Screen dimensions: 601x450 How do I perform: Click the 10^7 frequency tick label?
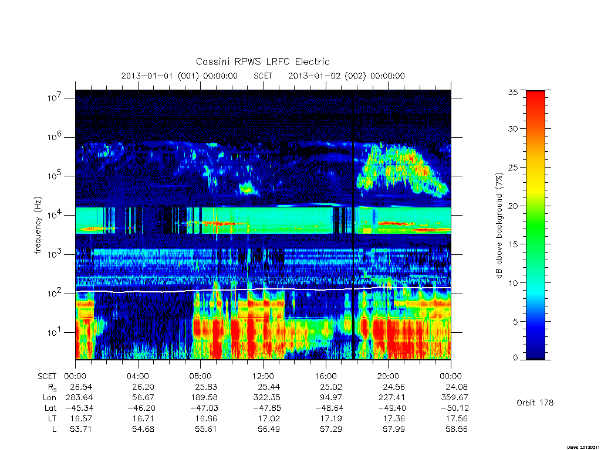coord(54,97)
